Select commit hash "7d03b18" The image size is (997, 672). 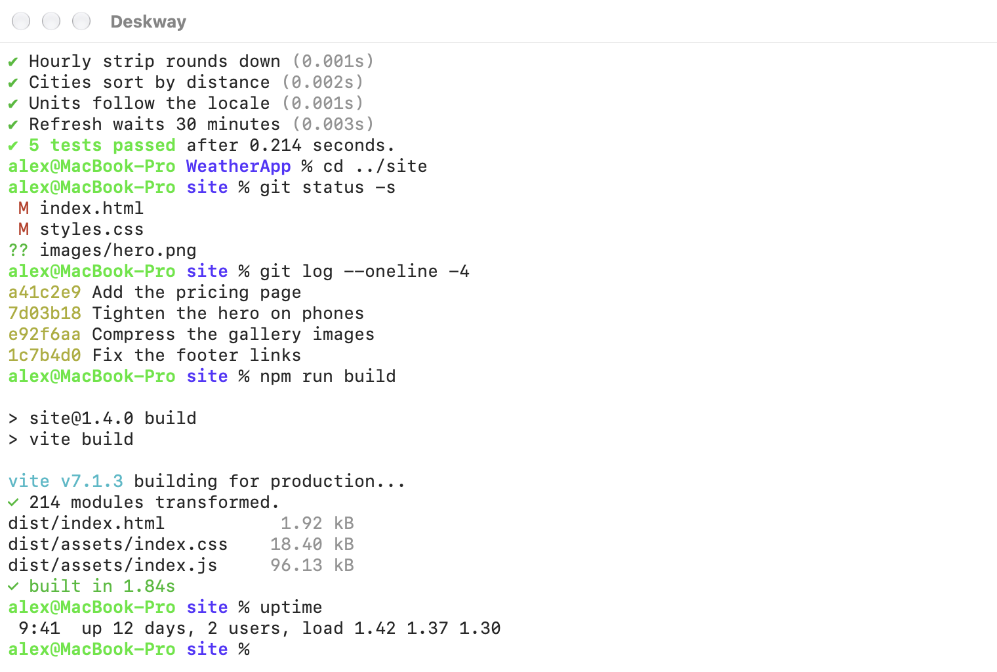pyautogui.click(x=44, y=313)
